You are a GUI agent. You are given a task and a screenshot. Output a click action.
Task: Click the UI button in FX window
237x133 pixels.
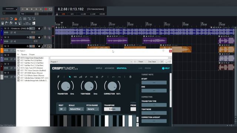click(162, 62)
